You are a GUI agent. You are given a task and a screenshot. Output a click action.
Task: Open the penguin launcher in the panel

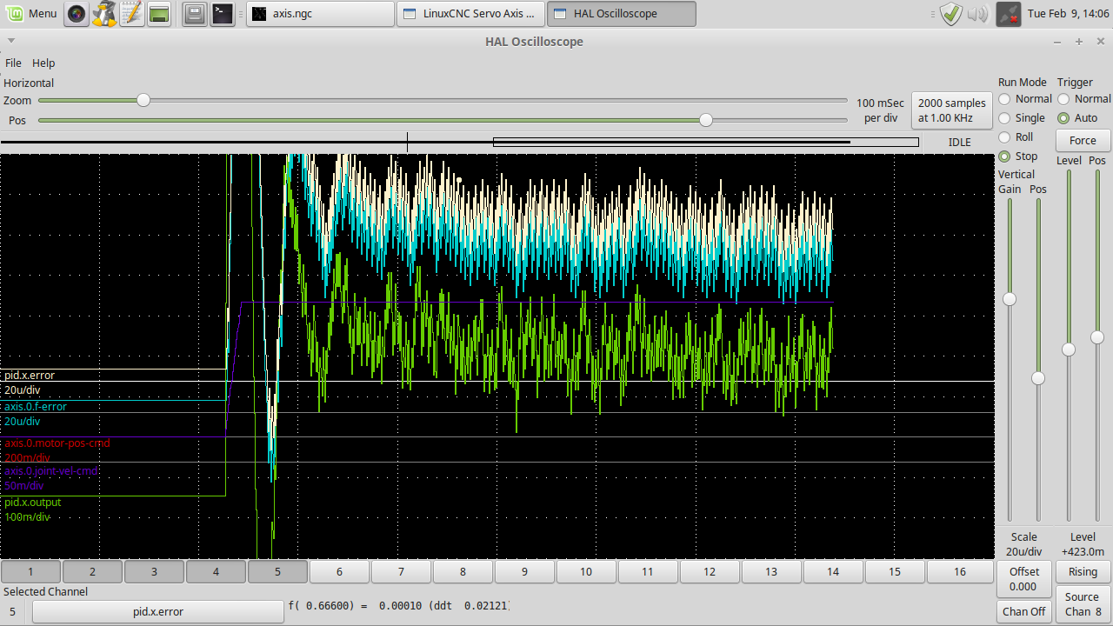tap(104, 14)
